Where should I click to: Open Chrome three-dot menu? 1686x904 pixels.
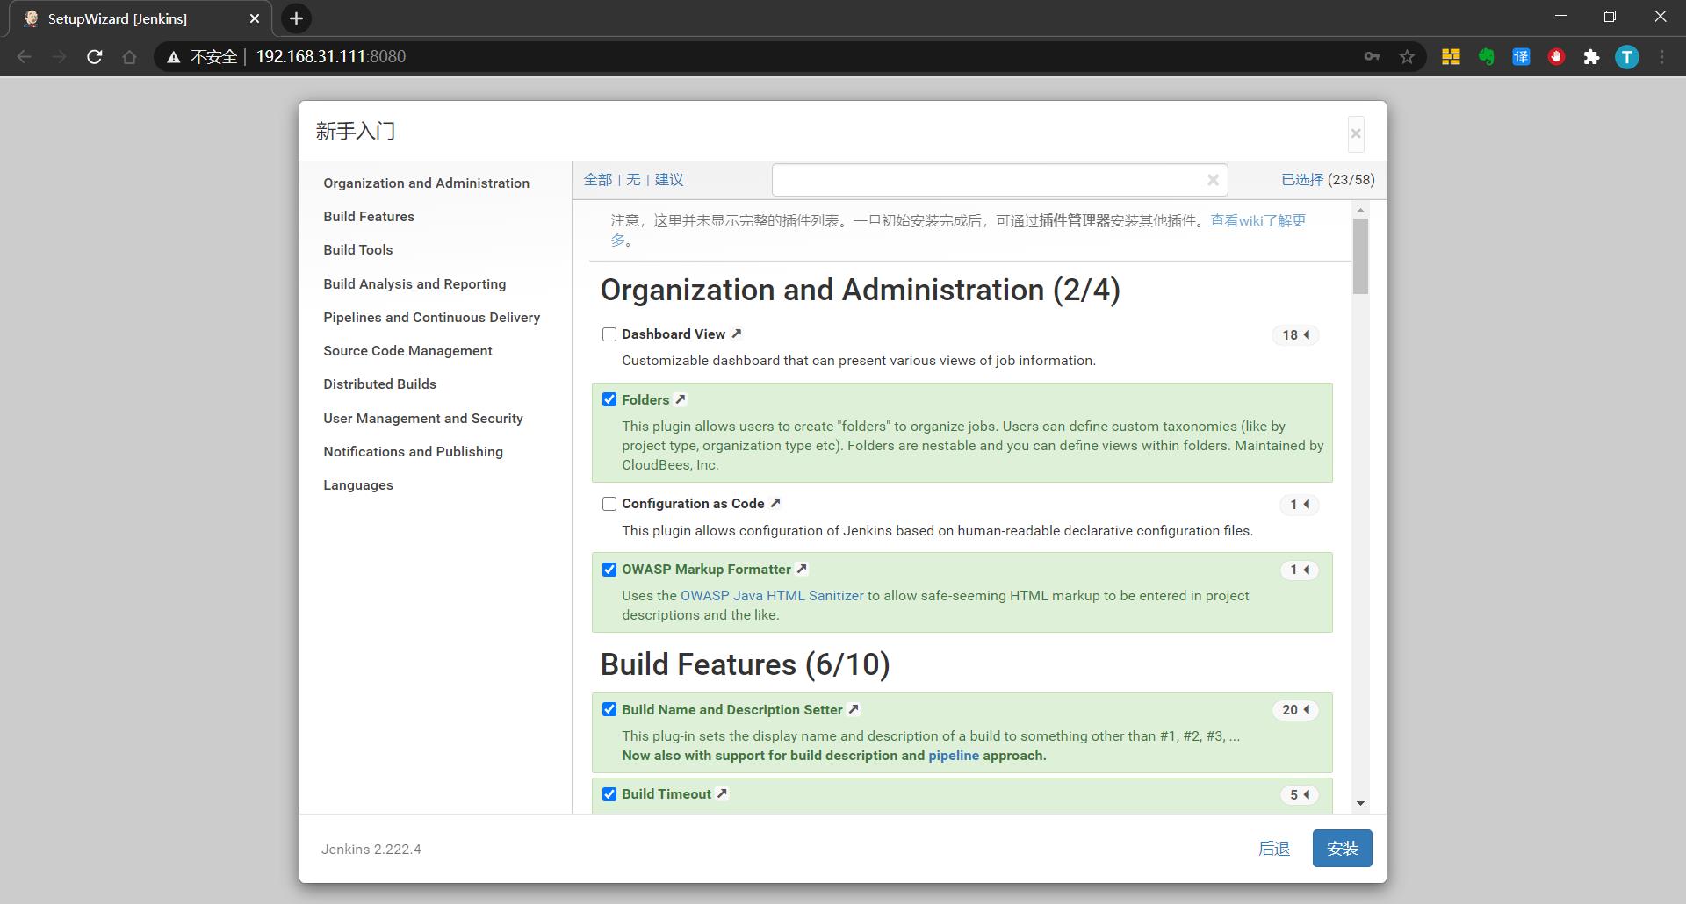pyautogui.click(x=1661, y=57)
